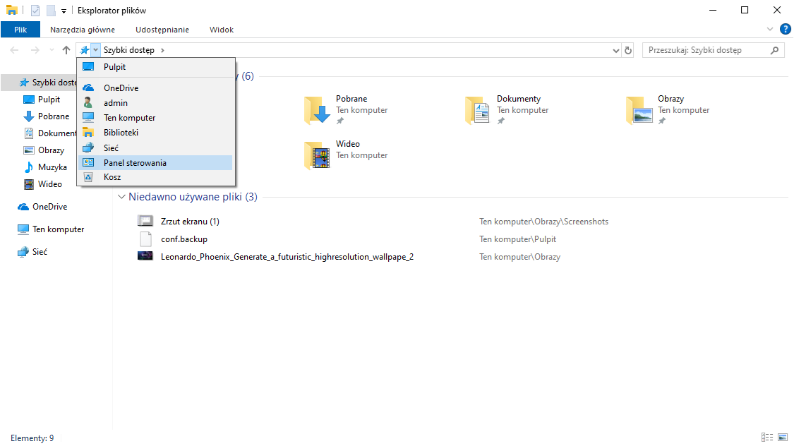Select Panel sterowania from the dropdown list
This screenshot has height=446, width=794.
135,162
